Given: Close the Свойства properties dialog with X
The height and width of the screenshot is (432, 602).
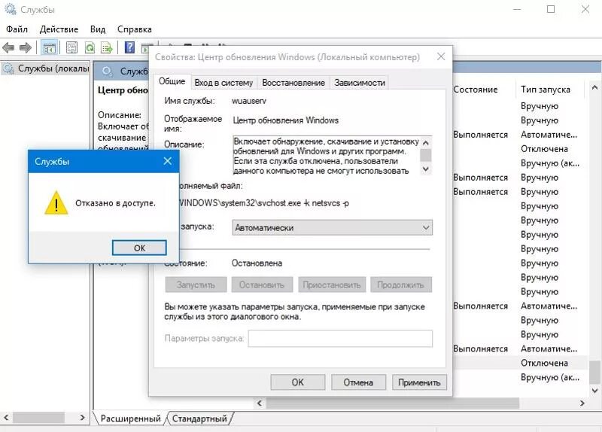Looking at the screenshot, I should pyautogui.click(x=441, y=57).
